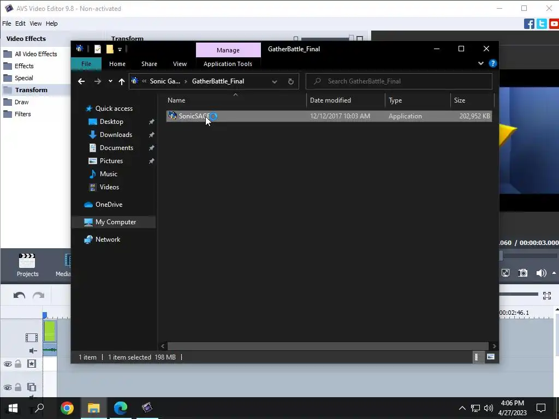Image resolution: width=559 pixels, height=419 pixels.
Task: Open the Windows Start menu
Action: coord(13,408)
